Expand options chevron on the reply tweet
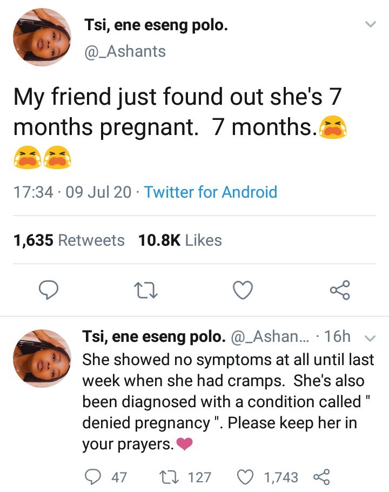This screenshot has width=389, height=492. [x=370, y=339]
